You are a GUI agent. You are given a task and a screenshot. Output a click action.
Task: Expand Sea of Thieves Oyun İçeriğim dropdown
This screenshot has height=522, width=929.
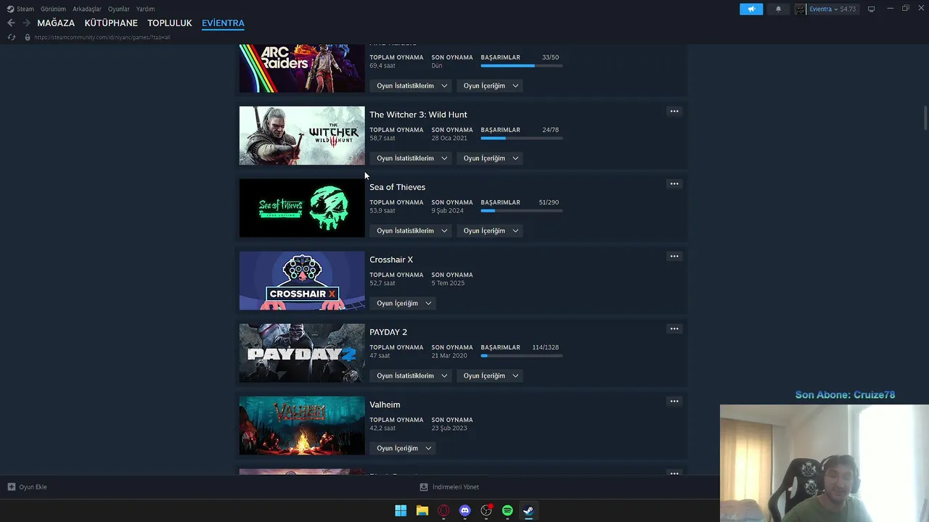tap(491, 231)
